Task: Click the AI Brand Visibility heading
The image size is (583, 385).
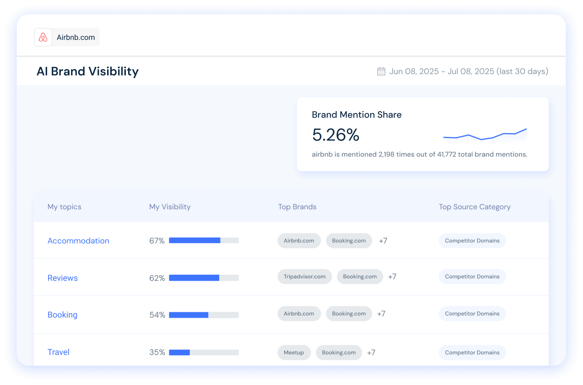Action: click(87, 71)
